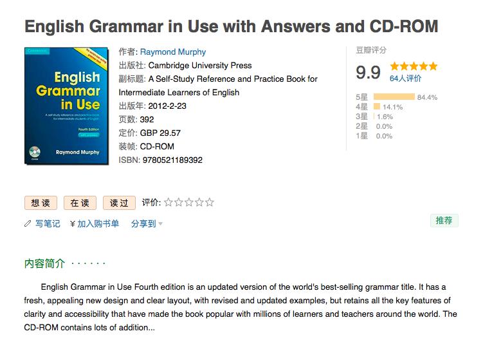Viewport: 483px width, 340px height.
Task: Rate the book three stars
Action: 189,202
